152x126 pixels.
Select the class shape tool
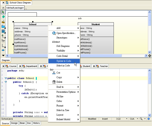coord(3,31)
